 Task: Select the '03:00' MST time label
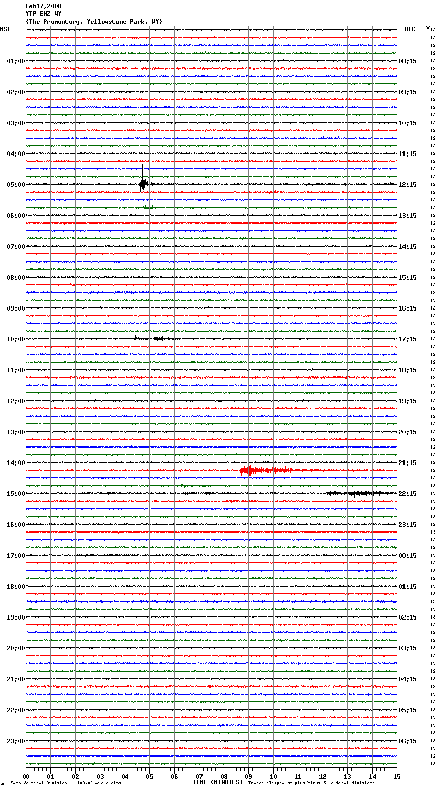pos(16,123)
